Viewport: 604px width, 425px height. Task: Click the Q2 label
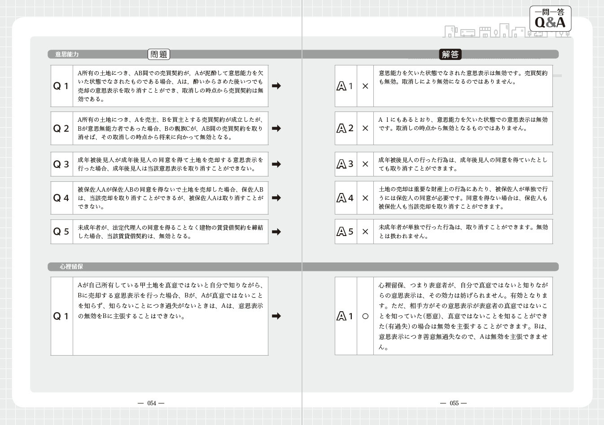61,129
